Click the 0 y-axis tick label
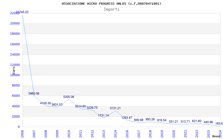Image resolution: width=223 pixels, height=139 pixels. [x=19, y=127]
